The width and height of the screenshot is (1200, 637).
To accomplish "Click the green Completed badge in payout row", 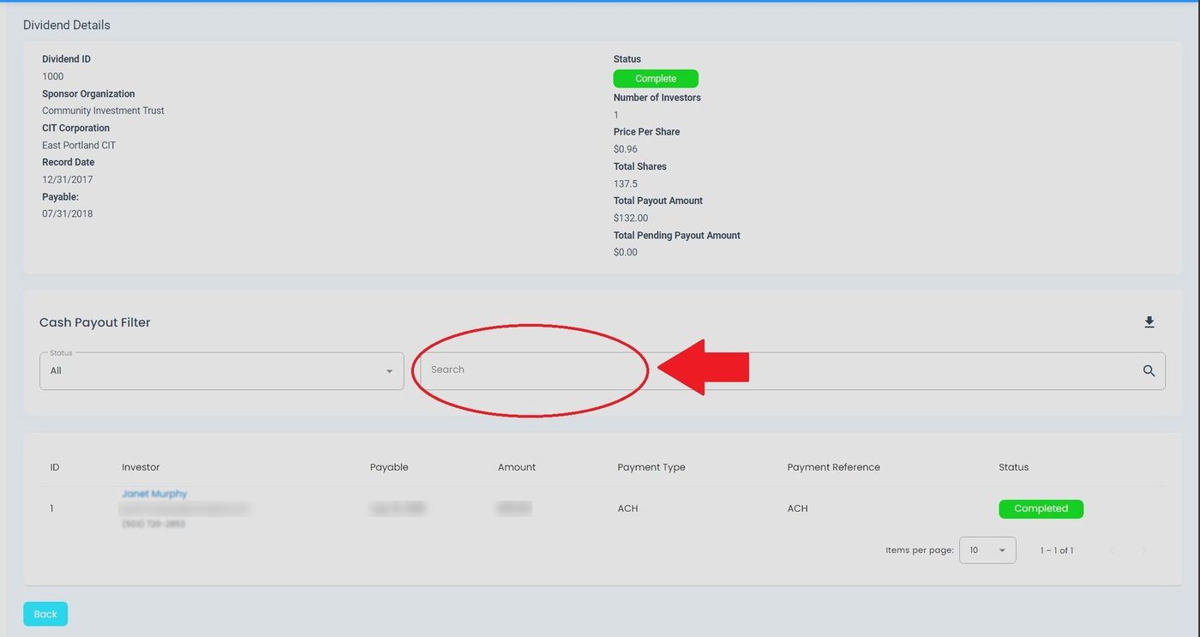I will point(1041,509).
